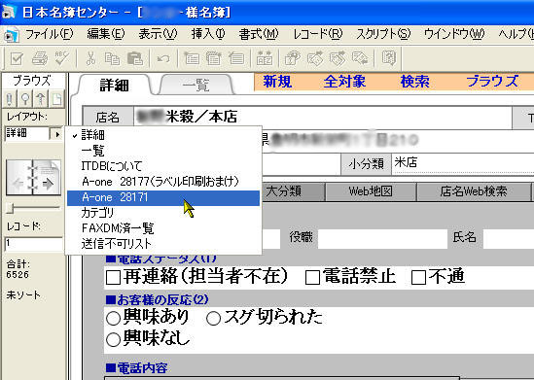This screenshot has width=534, height=380.
Task: Click the 店名Web検索 button
Action: 474,191
